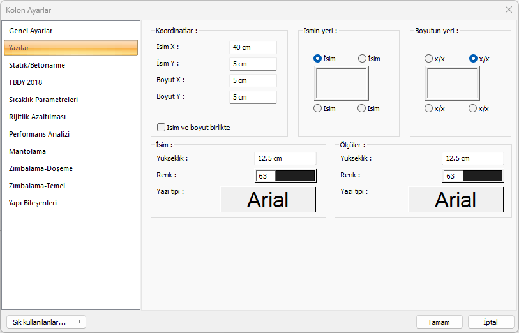Viewport: 519px width, 333px height.
Task: Open Ölçüler font type Arial selector
Action: (x=456, y=200)
